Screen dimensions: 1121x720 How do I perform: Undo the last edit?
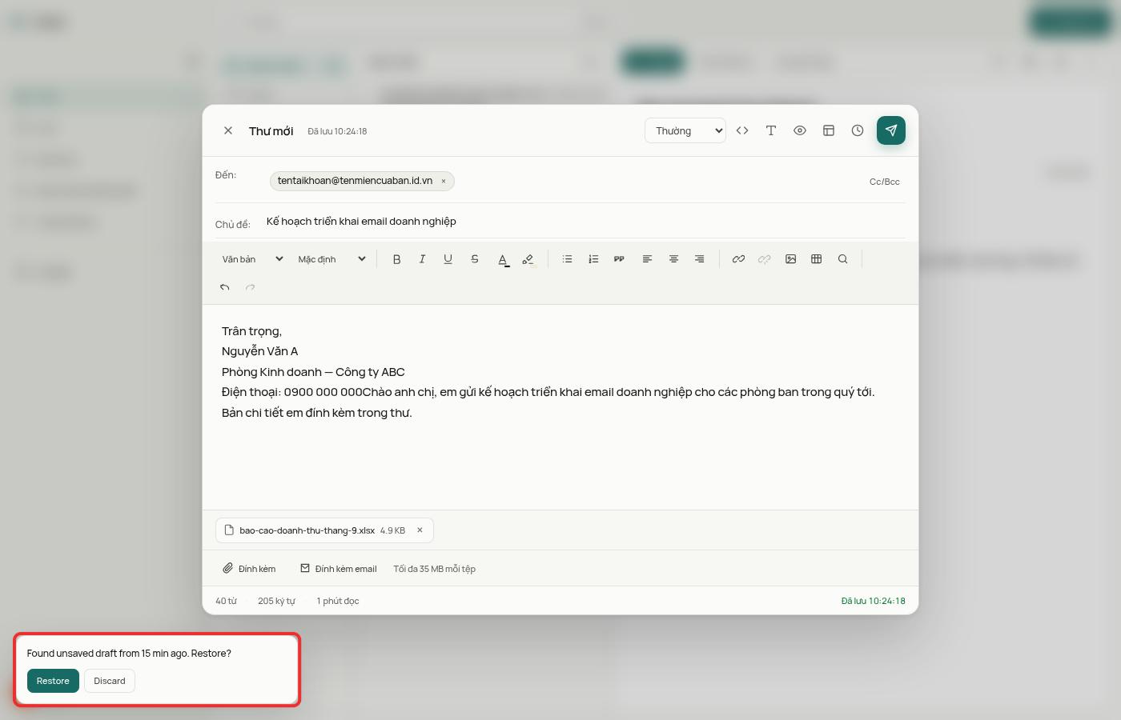click(225, 287)
